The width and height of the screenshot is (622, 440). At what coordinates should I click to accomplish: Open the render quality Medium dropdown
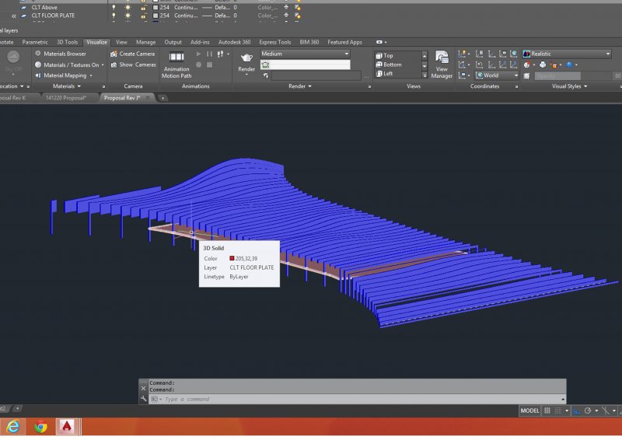(305, 54)
